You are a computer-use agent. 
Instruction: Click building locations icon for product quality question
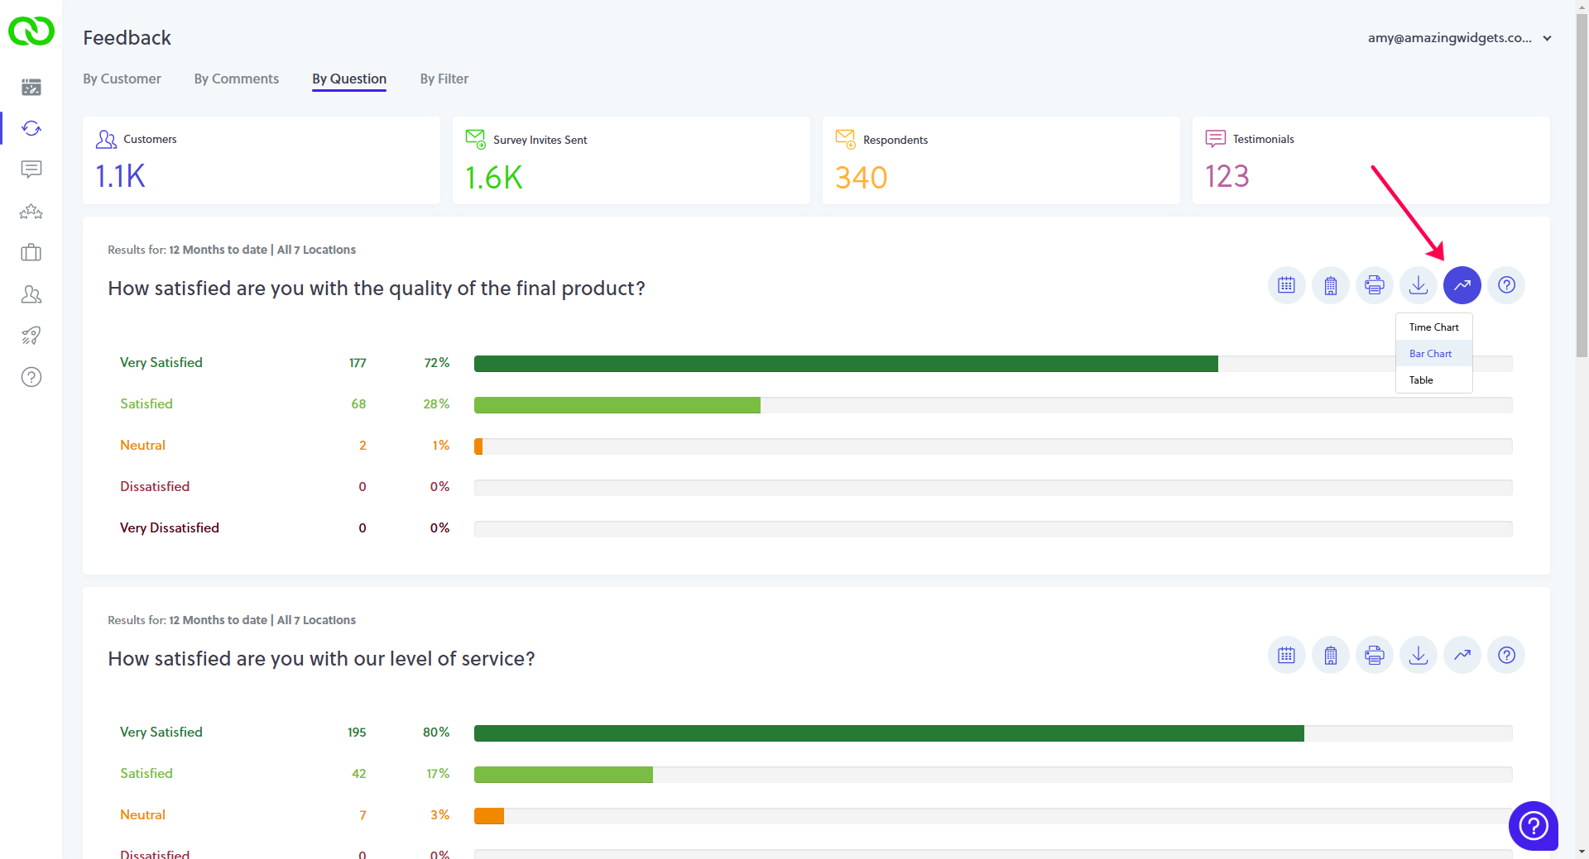(x=1330, y=285)
